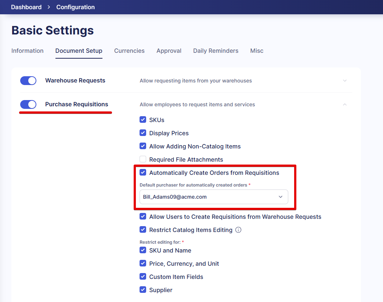
Task: Uncheck the Display Prices checkbox
Action: coord(143,133)
